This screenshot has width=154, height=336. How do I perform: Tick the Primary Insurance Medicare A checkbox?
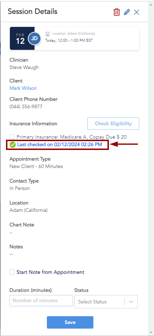click(12, 137)
